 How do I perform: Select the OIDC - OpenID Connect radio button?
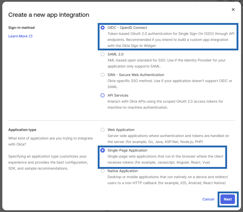coord(103,28)
